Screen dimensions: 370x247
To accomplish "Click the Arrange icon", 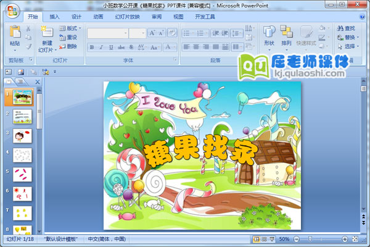I will tap(287, 31).
